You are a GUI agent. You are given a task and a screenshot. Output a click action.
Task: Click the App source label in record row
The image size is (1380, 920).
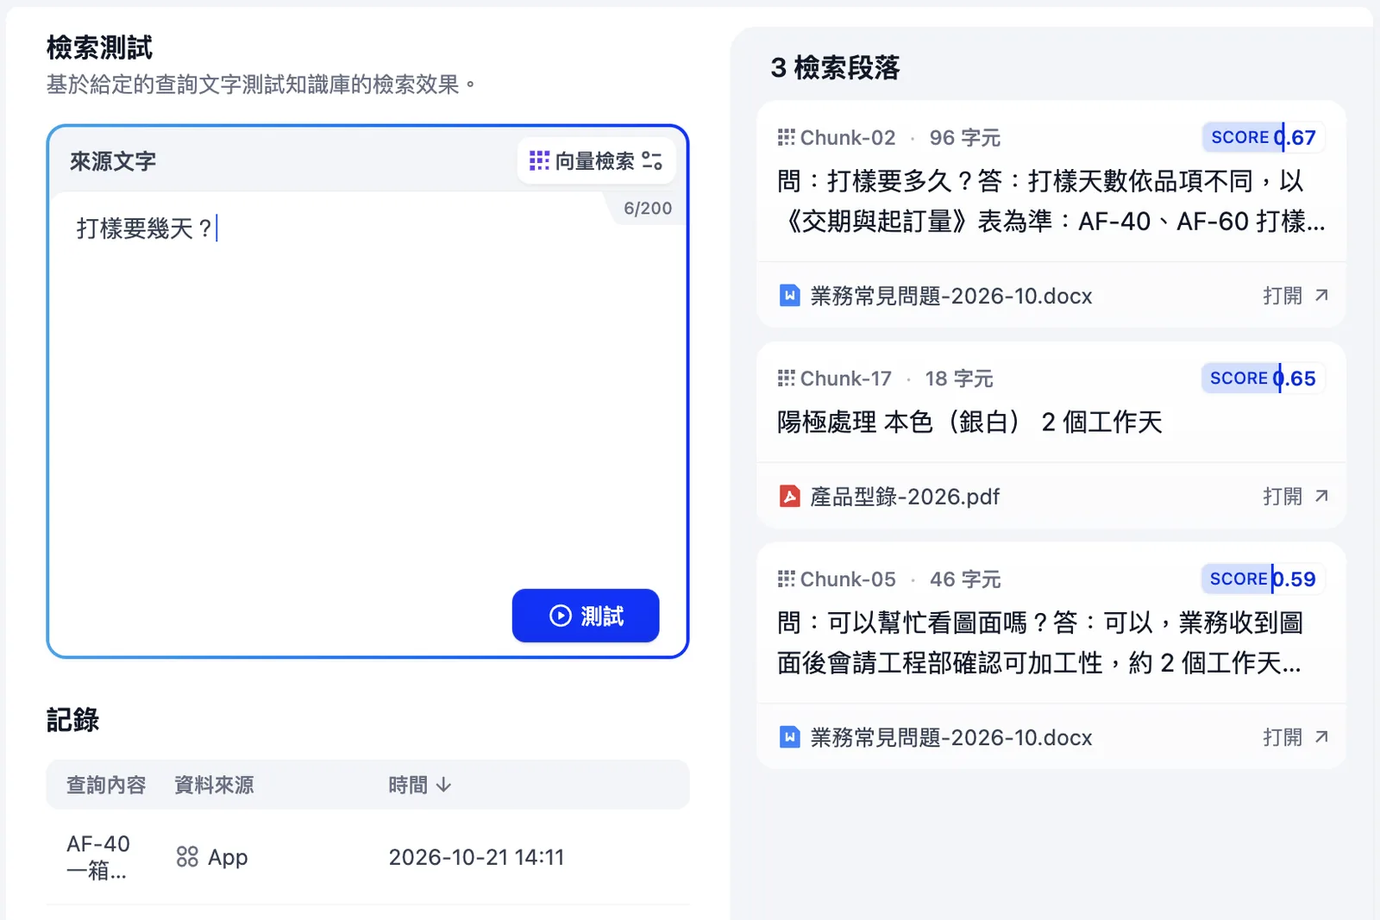(228, 857)
